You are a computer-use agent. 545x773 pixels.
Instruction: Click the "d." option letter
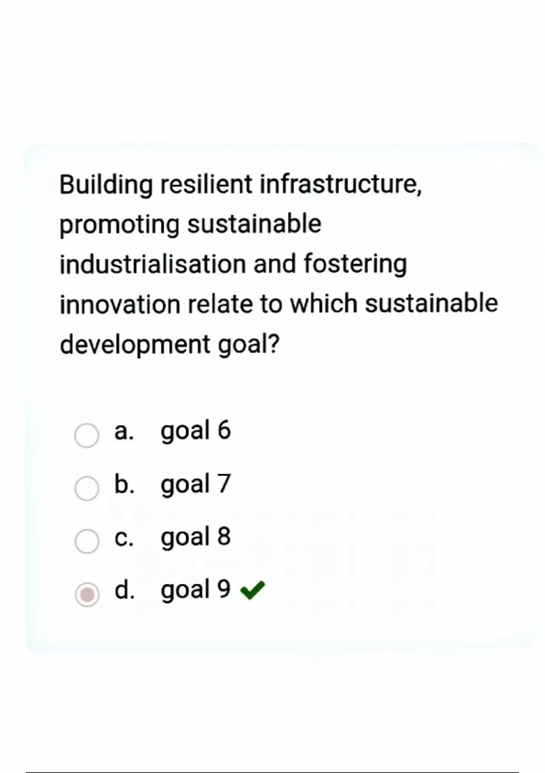coord(124,590)
